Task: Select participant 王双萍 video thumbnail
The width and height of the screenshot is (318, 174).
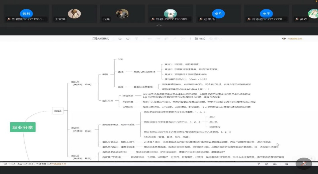Action: pos(74,14)
